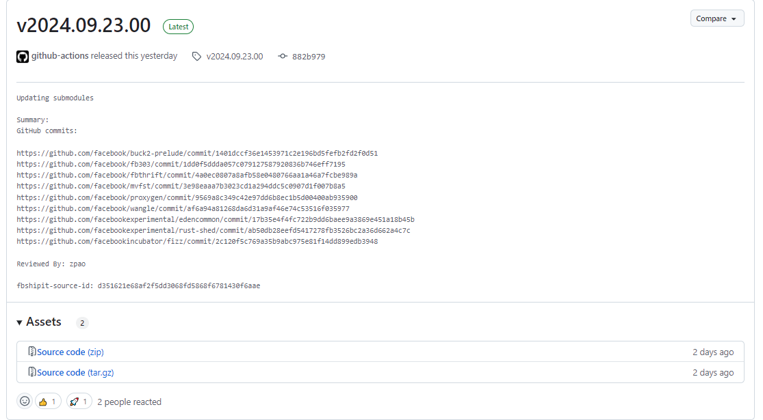Click the mvfst commit URL
763x420 pixels.
pos(181,186)
